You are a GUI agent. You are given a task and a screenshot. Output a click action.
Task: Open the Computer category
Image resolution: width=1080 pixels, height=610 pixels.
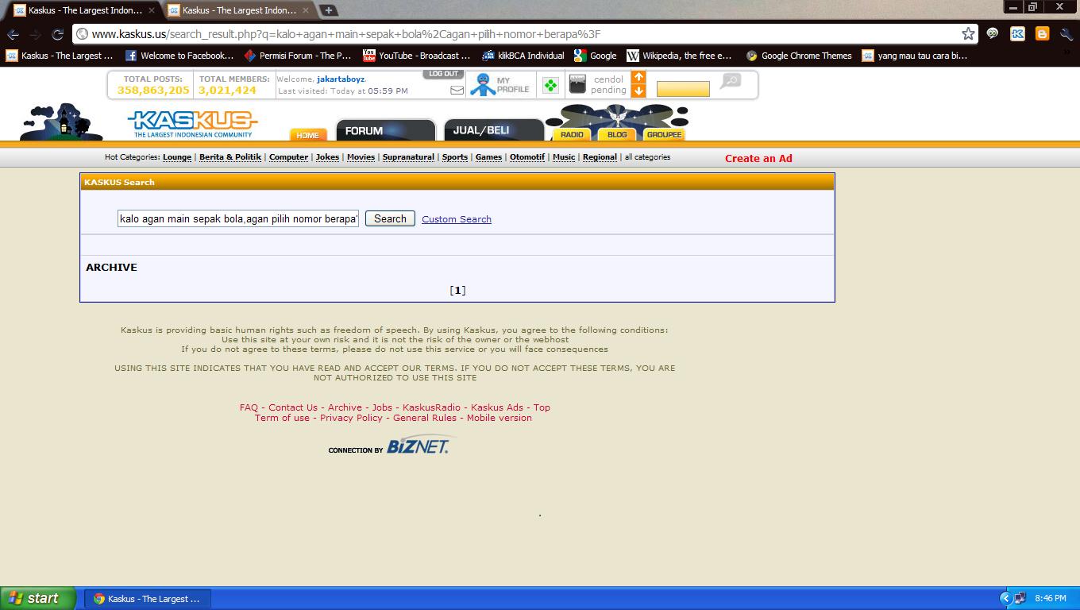click(288, 157)
